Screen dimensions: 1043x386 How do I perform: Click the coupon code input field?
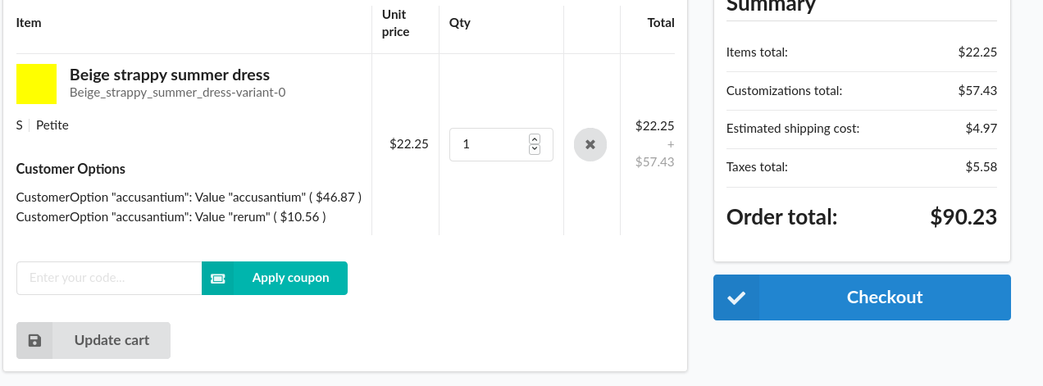tap(109, 279)
